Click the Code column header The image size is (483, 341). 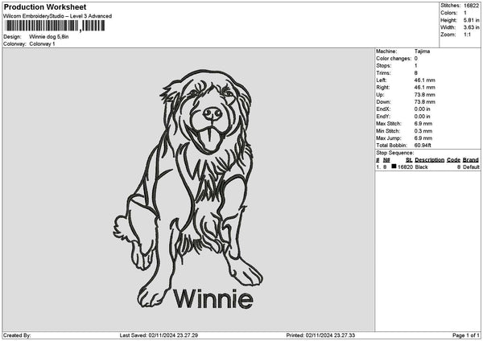click(453, 160)
